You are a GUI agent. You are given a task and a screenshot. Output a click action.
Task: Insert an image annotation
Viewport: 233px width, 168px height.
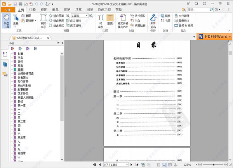click(x=182, y=21)
